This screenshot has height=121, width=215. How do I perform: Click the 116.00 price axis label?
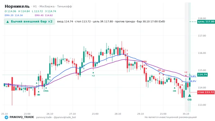pos(202,53)
